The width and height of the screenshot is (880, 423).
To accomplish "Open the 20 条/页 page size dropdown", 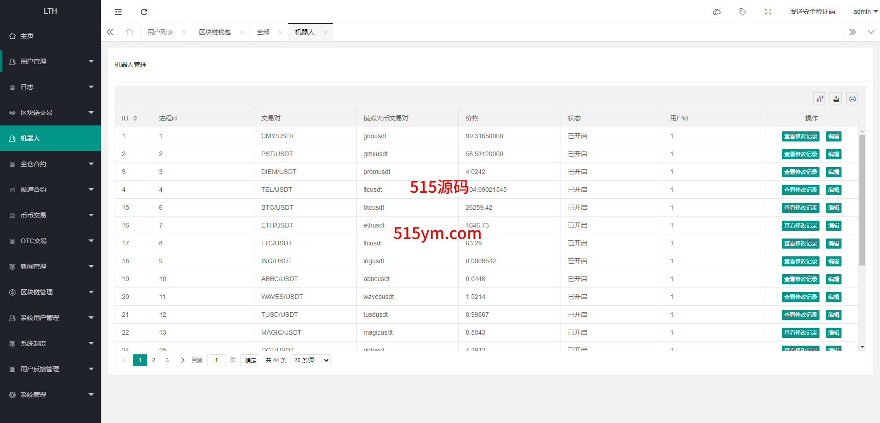I will tap(311, 360).
